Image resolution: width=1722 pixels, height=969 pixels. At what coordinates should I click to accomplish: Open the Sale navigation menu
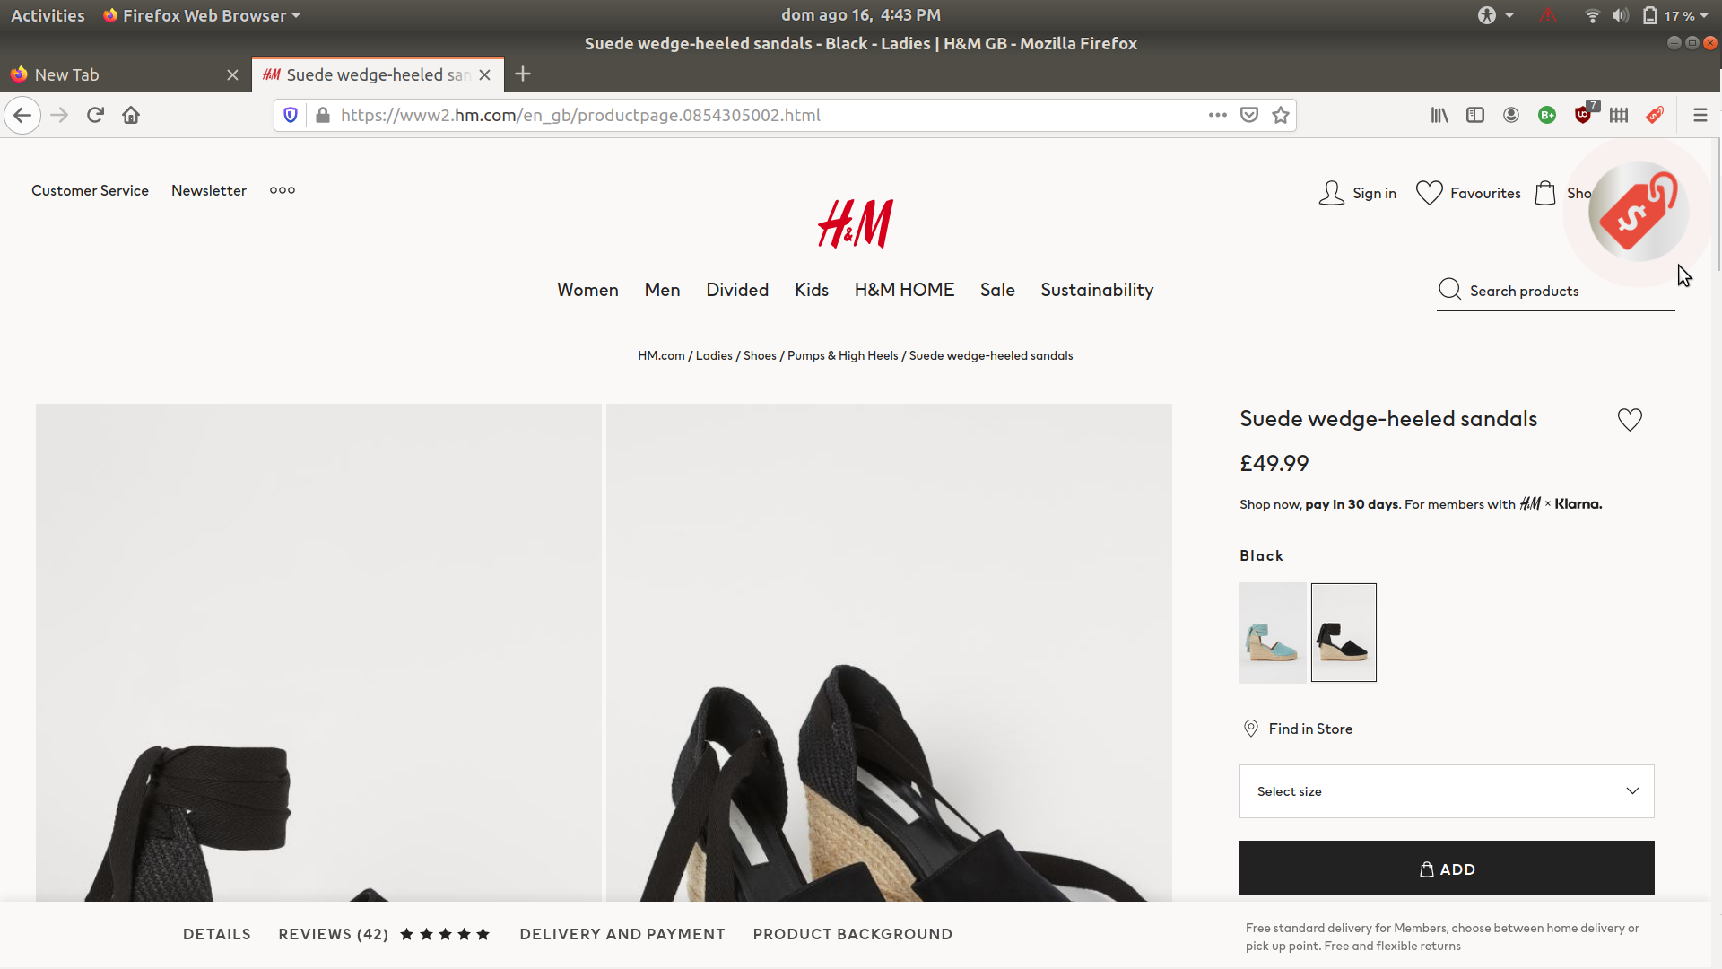pyautogui.click(x=997, y=290)
